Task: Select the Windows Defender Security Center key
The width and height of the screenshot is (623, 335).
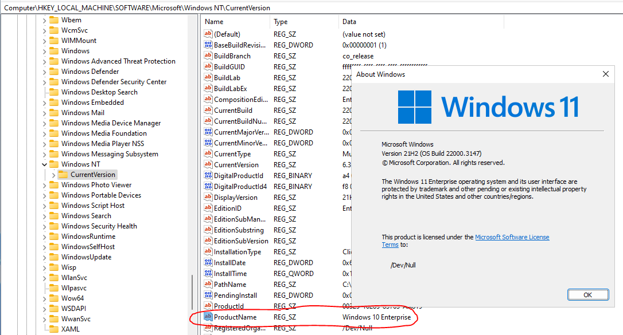Action: (114, 82)
